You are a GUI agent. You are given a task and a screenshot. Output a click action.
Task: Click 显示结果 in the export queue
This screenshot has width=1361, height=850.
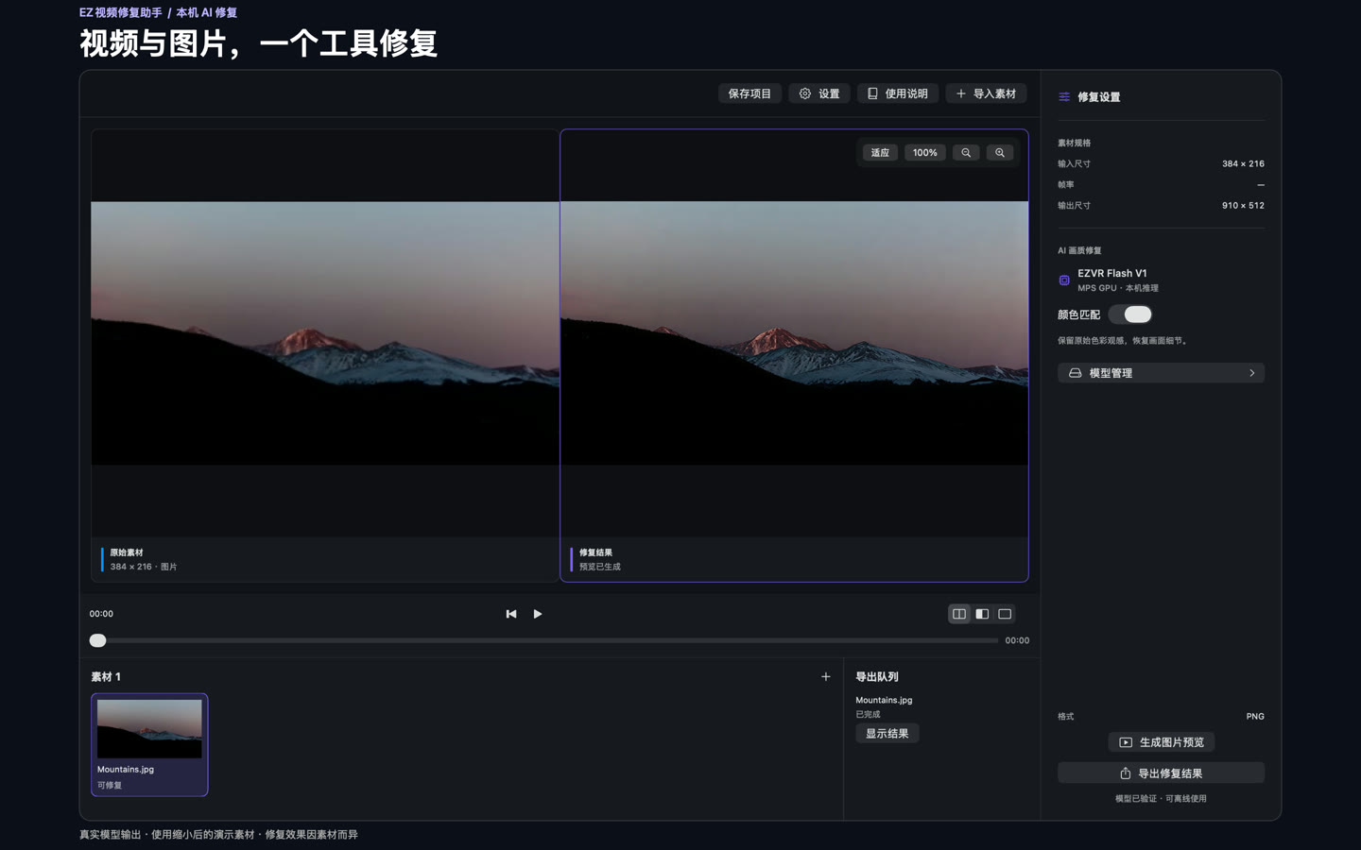coord(887,734)
